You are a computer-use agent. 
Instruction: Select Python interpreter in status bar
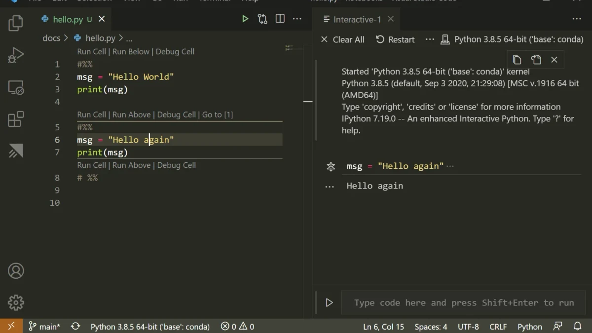pos(150,326)
